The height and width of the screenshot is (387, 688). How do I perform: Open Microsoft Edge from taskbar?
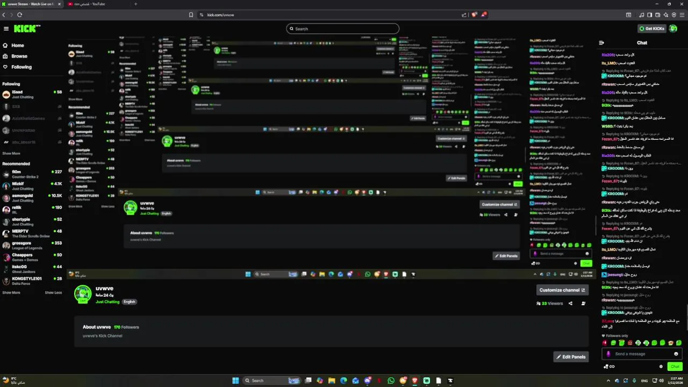(343, 381)
